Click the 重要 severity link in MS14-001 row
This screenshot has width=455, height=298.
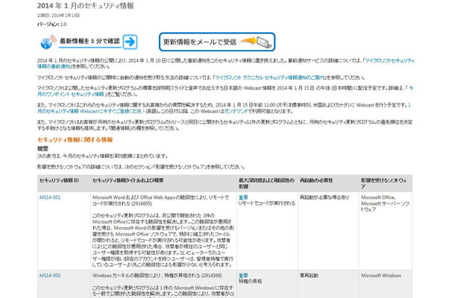[x=243, y=197]
